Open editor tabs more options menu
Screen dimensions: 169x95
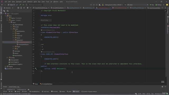click(165, 8)
